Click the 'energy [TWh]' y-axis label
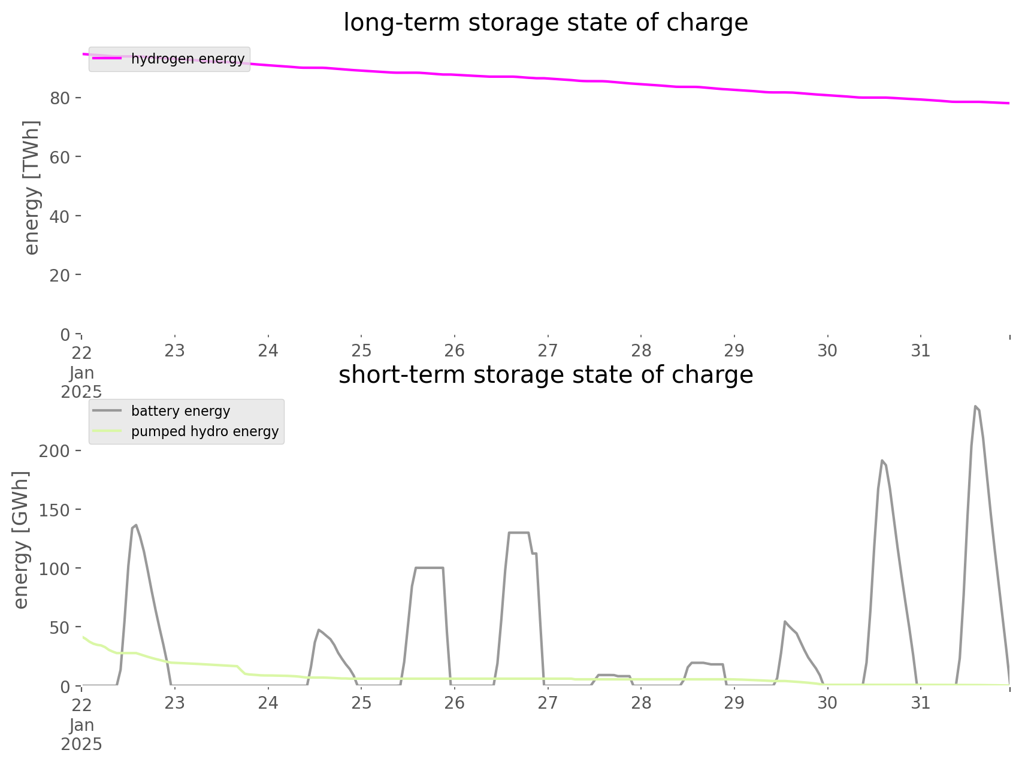Screen dimensions: 1022x765 (x=32, y=188)
